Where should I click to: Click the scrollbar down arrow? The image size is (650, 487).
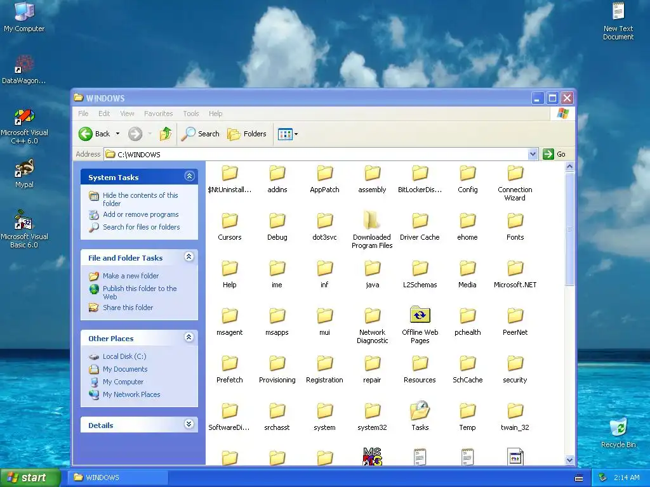(569, 460)
